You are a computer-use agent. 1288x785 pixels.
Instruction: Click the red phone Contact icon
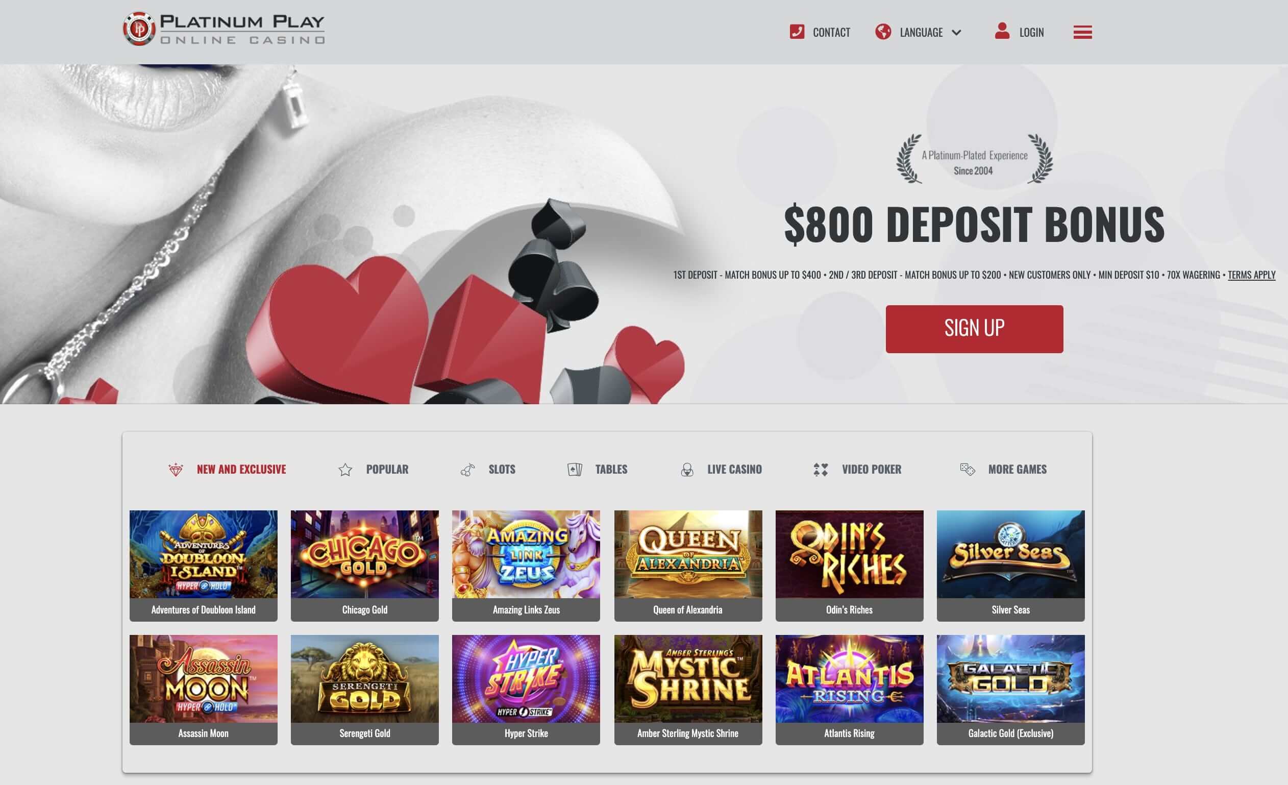tap(797, 32)
